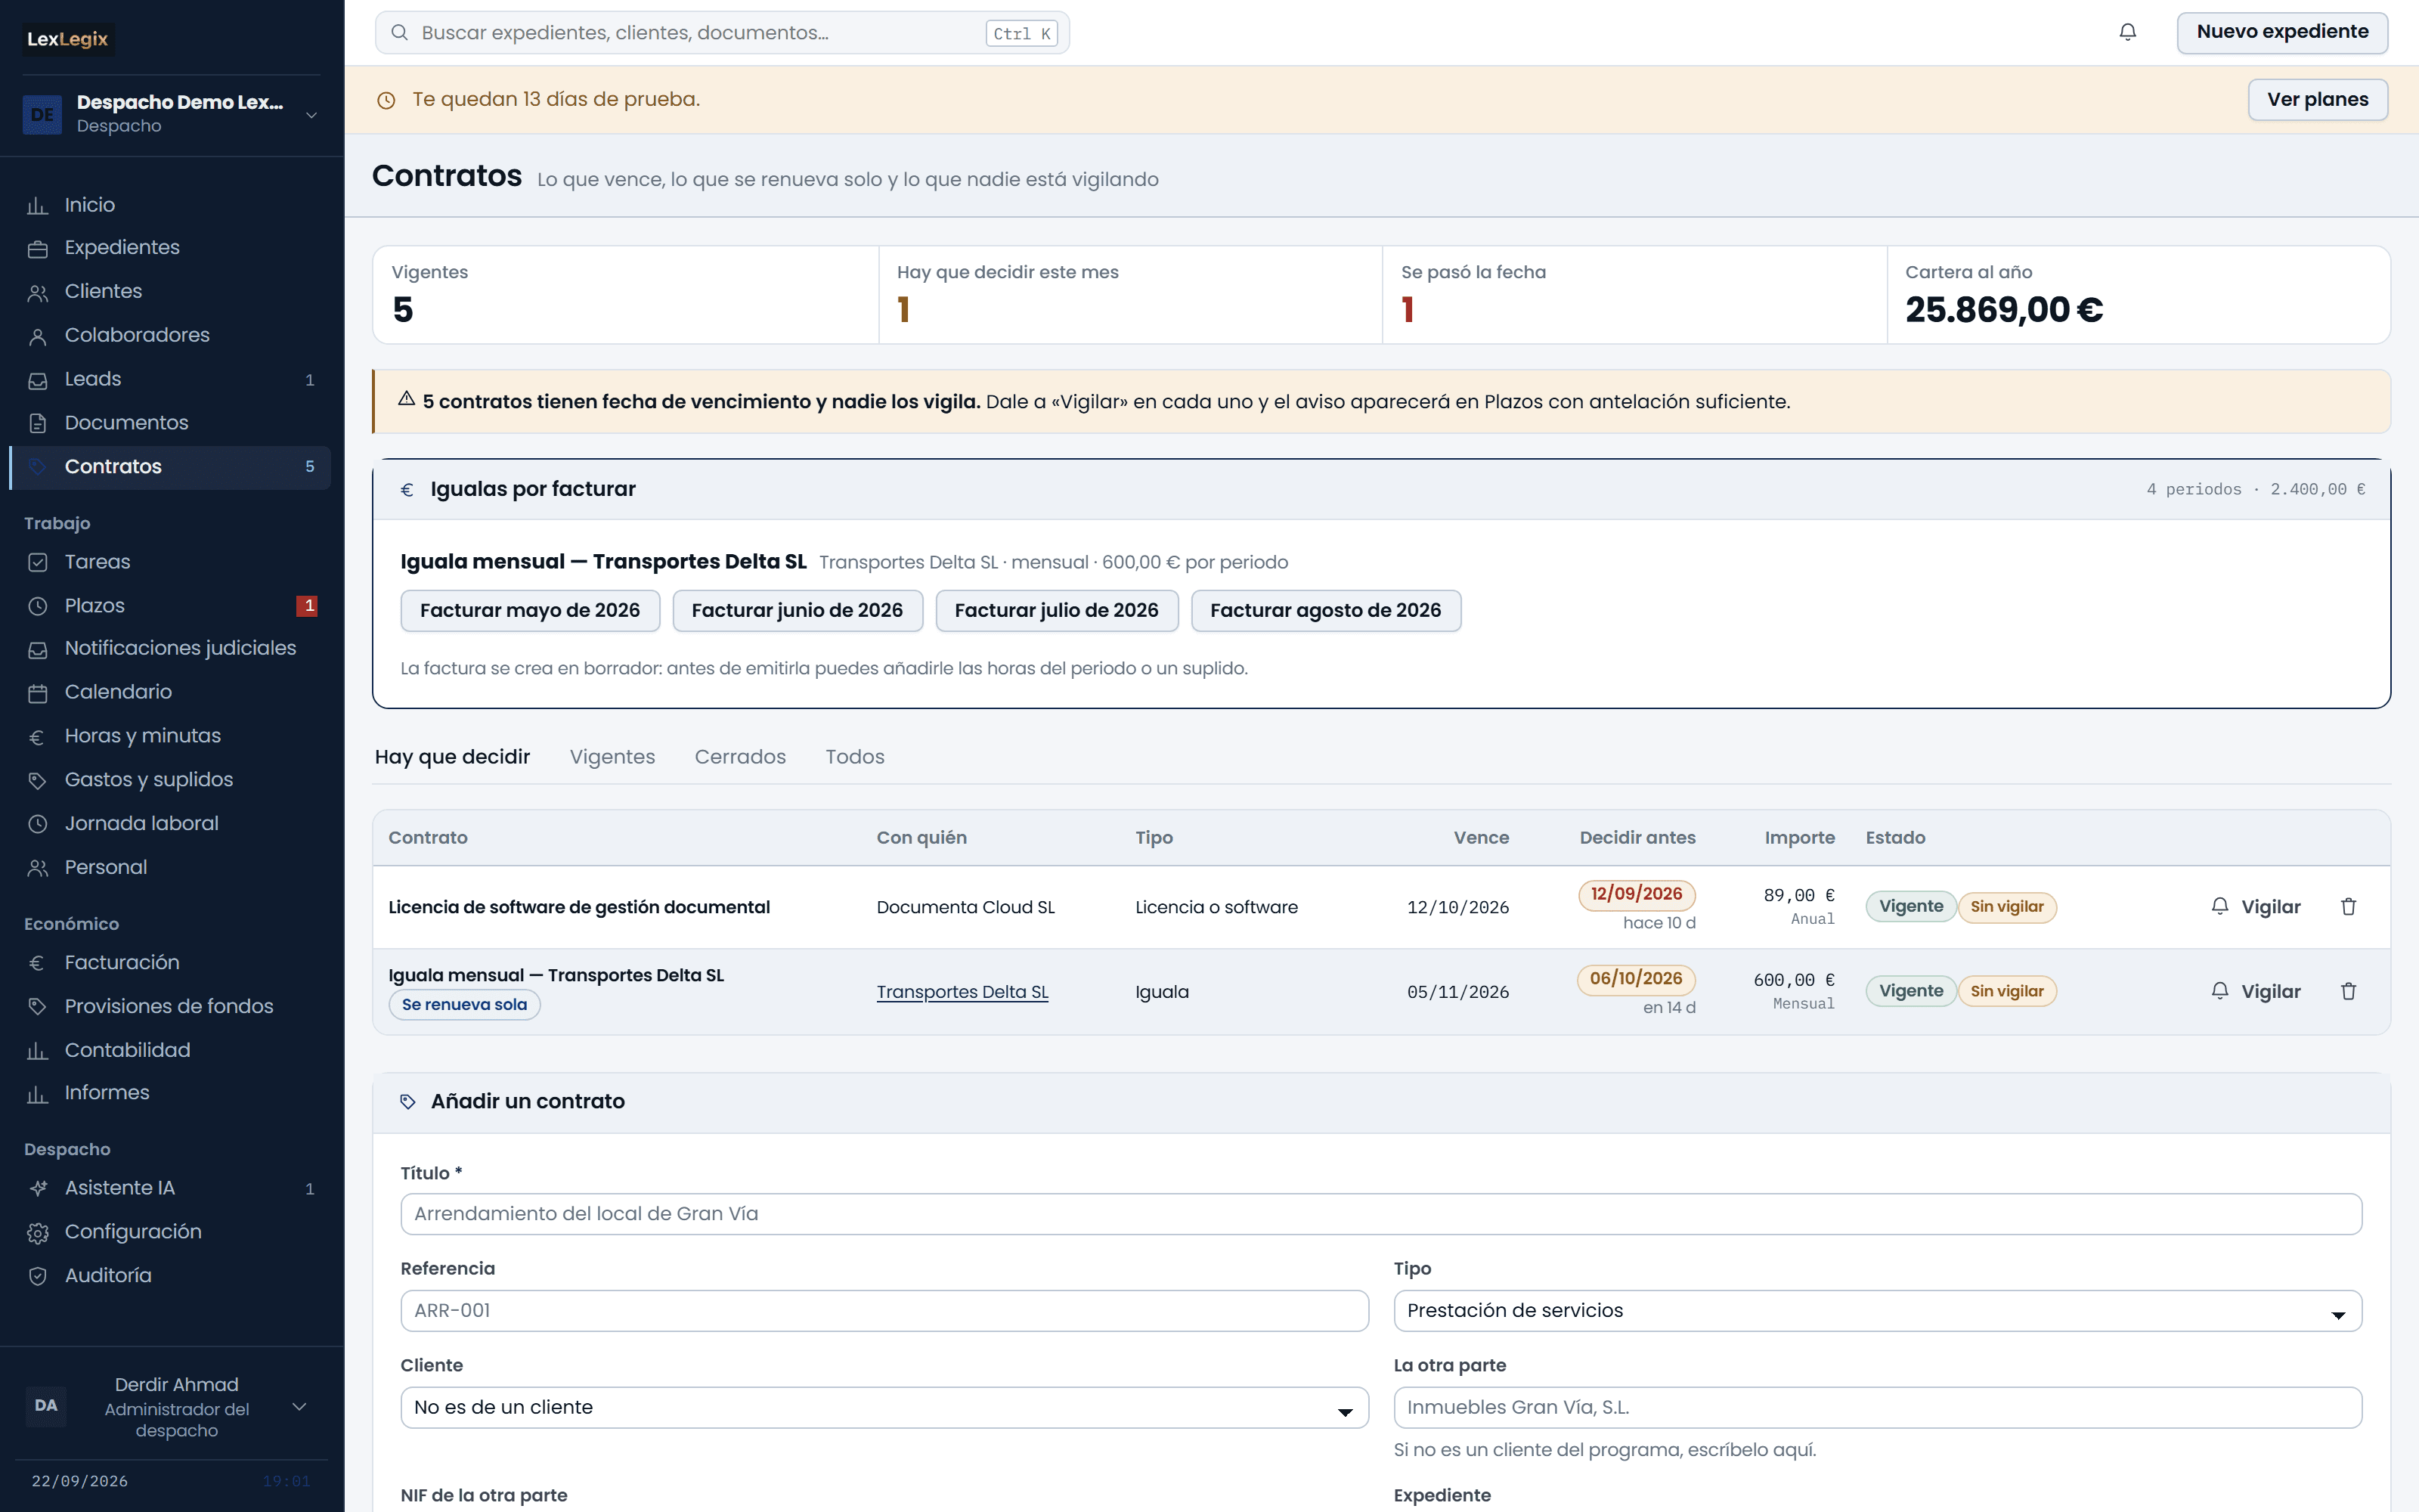Open Colaboradores section
The height and width of the screenshot is (1512, 2419).
(x=170, y=336)
